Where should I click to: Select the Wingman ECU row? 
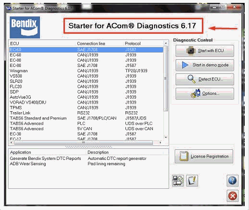86,71
